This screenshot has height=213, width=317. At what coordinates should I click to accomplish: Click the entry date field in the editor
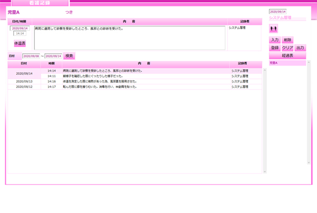click(19, 29)
